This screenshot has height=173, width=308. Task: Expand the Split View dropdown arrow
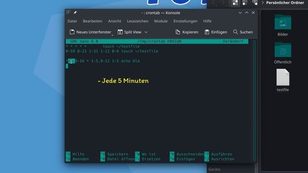point(146,32)
